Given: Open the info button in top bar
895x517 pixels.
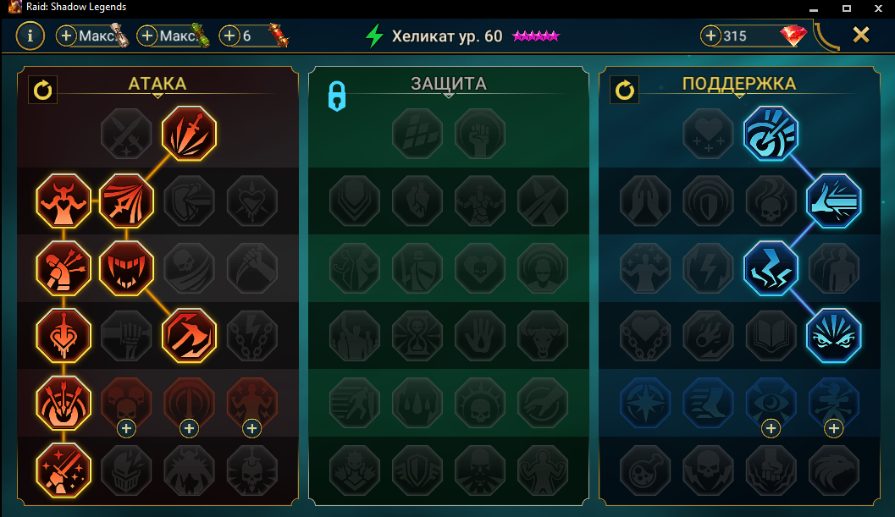Looking at the screenshot, I should coord(30,36).
